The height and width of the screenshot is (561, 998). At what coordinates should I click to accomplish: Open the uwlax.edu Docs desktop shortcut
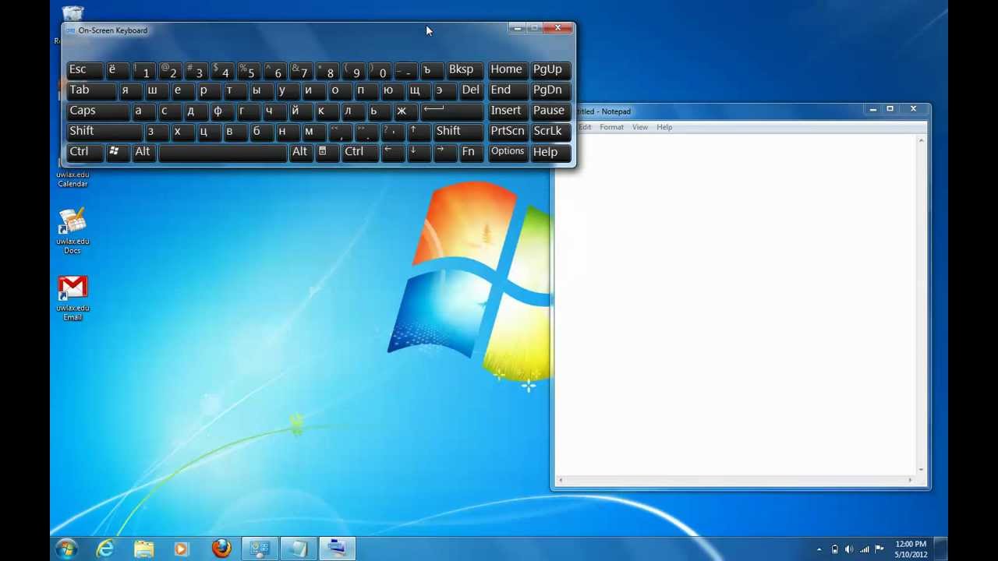(x=73, y=231)
